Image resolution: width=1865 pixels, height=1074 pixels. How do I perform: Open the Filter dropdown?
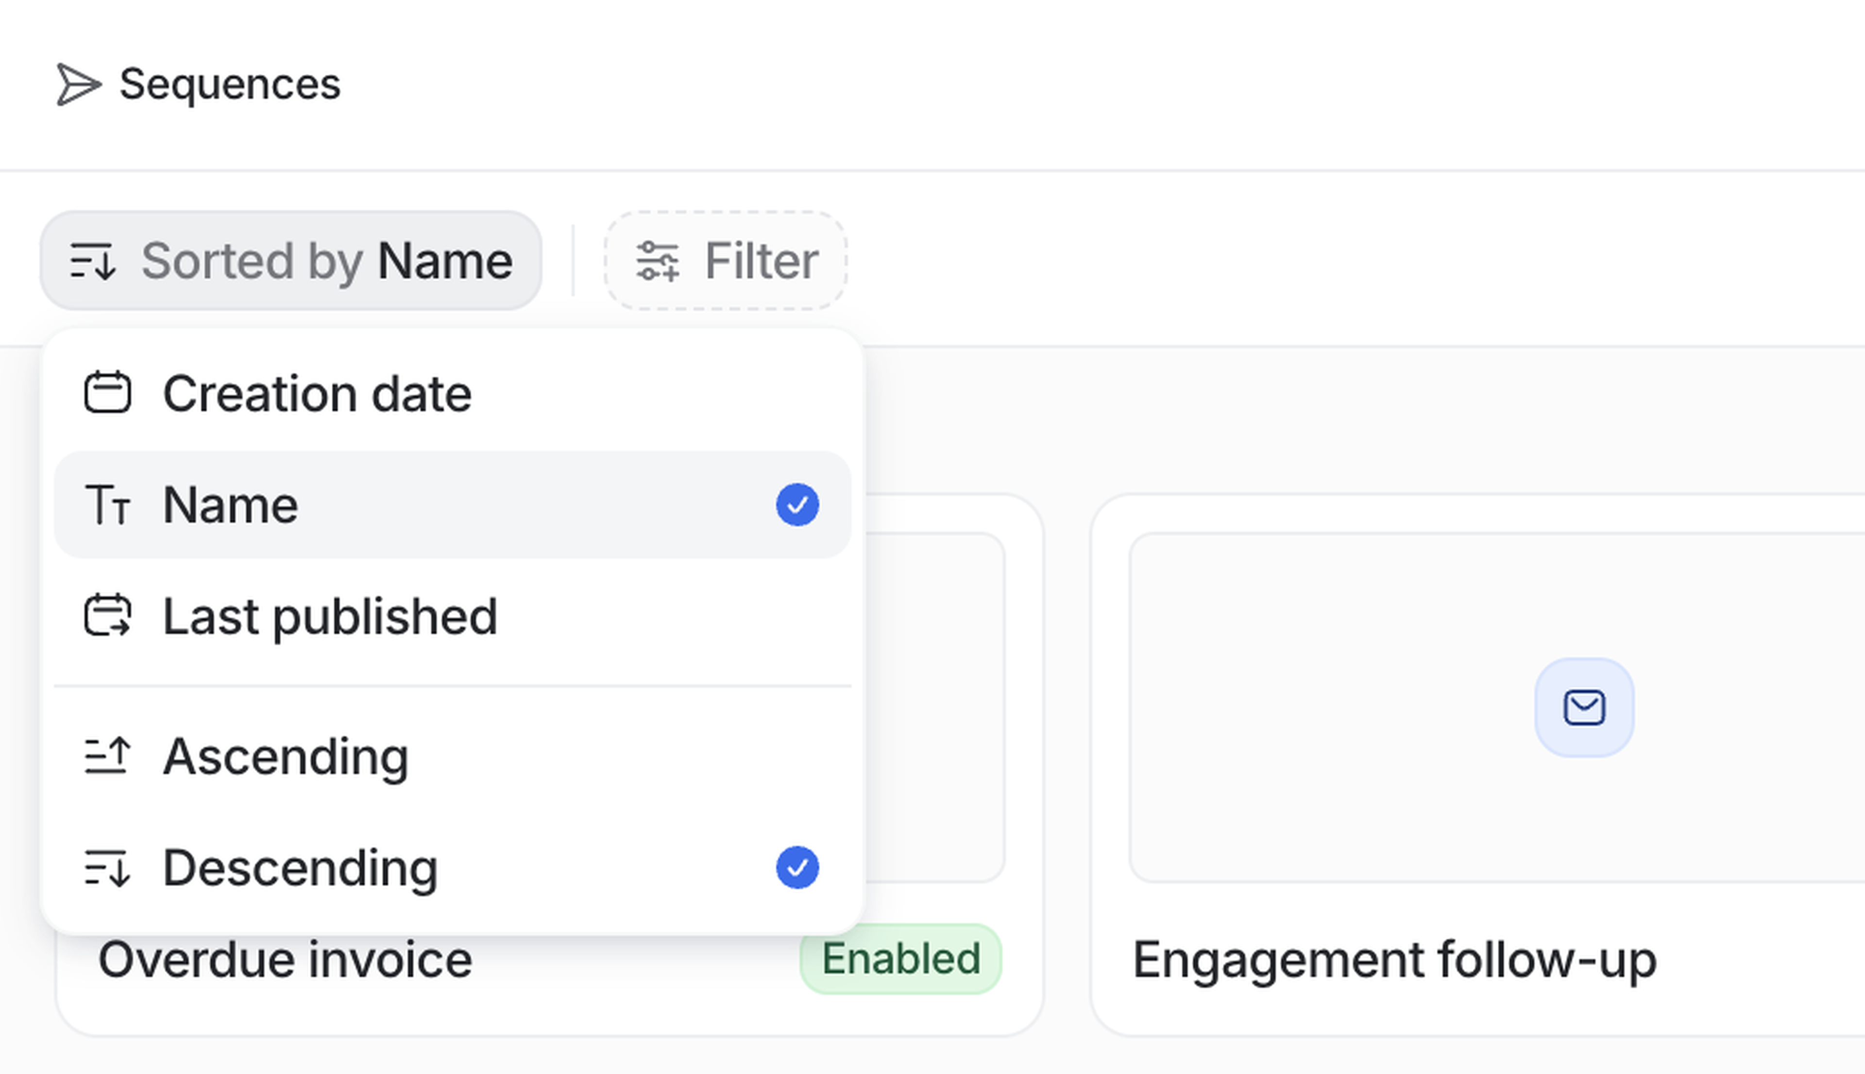(726, 261)
